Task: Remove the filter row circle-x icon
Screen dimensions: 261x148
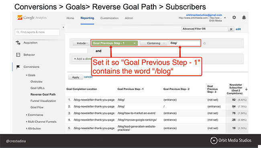Action: [x=204, y=43]
